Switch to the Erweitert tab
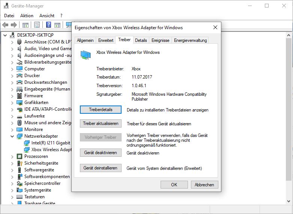Screen dimensions: 293x214 [x=106, y=40]
